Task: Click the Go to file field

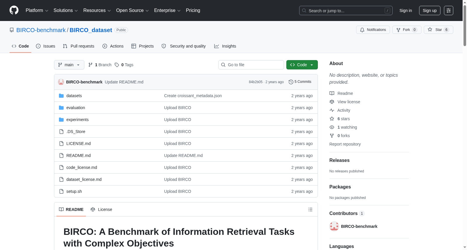Action: tap(251, 65)
